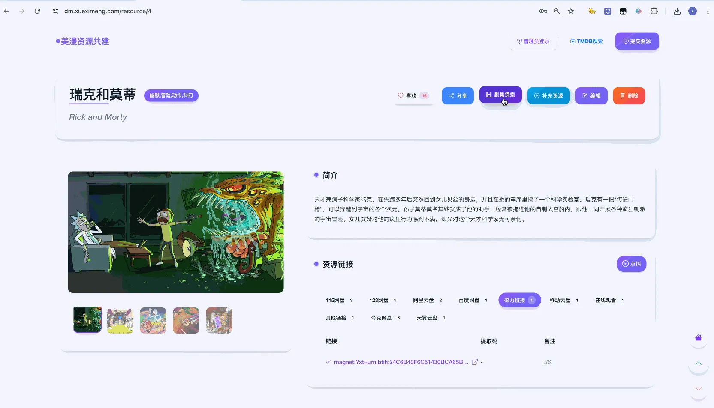714x408 pixels.
Task: Click external-link icon next to magnet link
Action: (475, 362)
